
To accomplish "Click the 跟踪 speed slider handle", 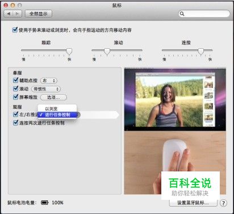I will pyautogui.click(x=69, y=51).
